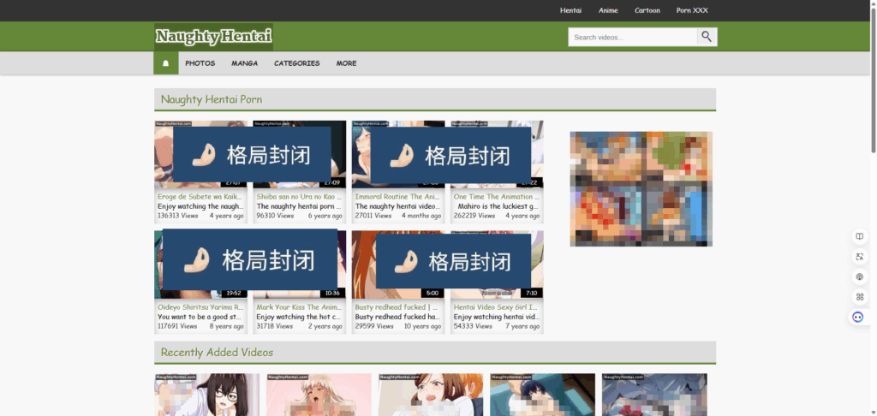Open the CATEGORIES menu
The width and height of the screenshot is (877, 416).
(x=297, y=63)
